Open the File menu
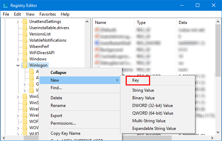Image resolution: width=222 pixels, height=141 pixels. click(6, 14)
